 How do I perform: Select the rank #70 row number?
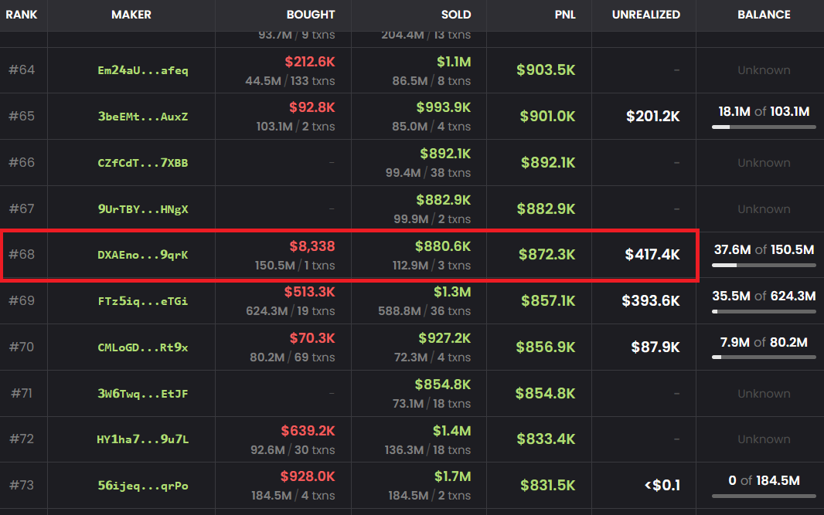(22, 347)
